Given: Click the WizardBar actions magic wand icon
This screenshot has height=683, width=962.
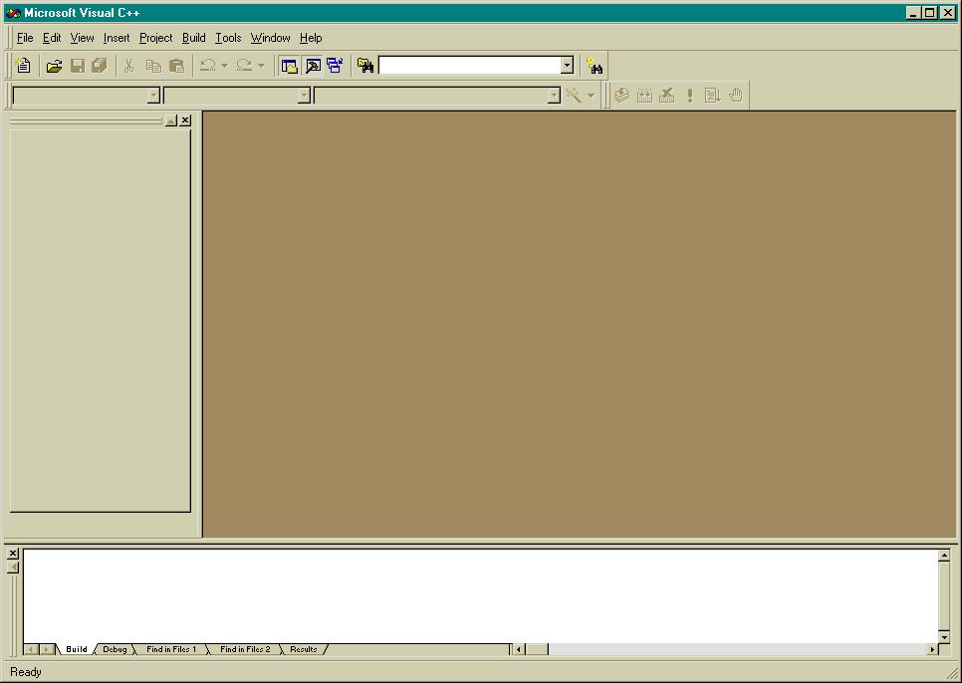Looking at the screenshot, I should click(x=574, y=95).
